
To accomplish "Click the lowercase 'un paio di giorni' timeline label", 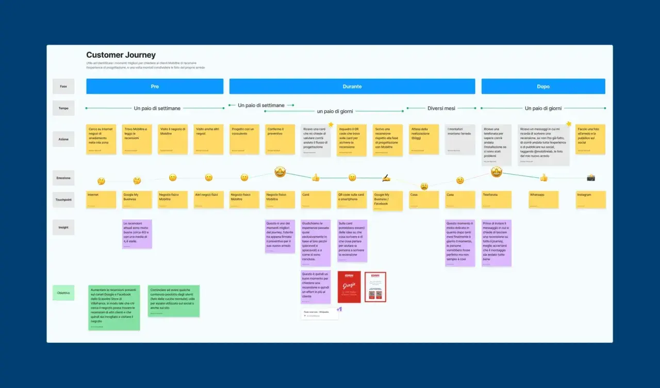I will [x=334, y=111].
